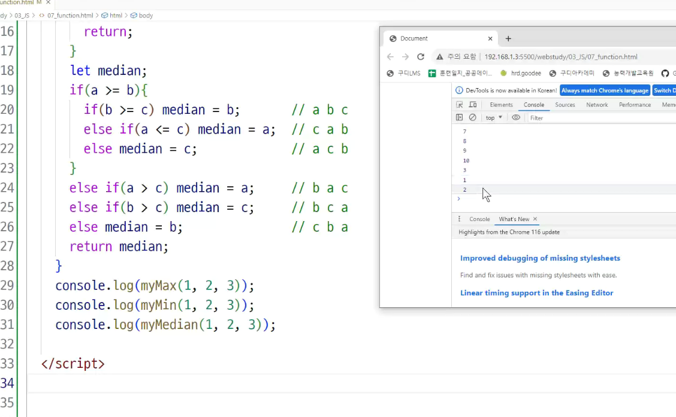The width and height of the screenshot is (676, 417).
Task: Select the last console output 2
Action: click(465, 189)
